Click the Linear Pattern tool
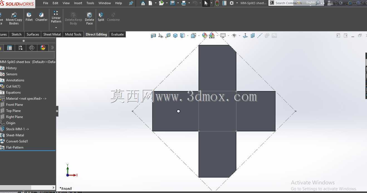The width and height of the screenshot is (367, 193). coord(56,17)
